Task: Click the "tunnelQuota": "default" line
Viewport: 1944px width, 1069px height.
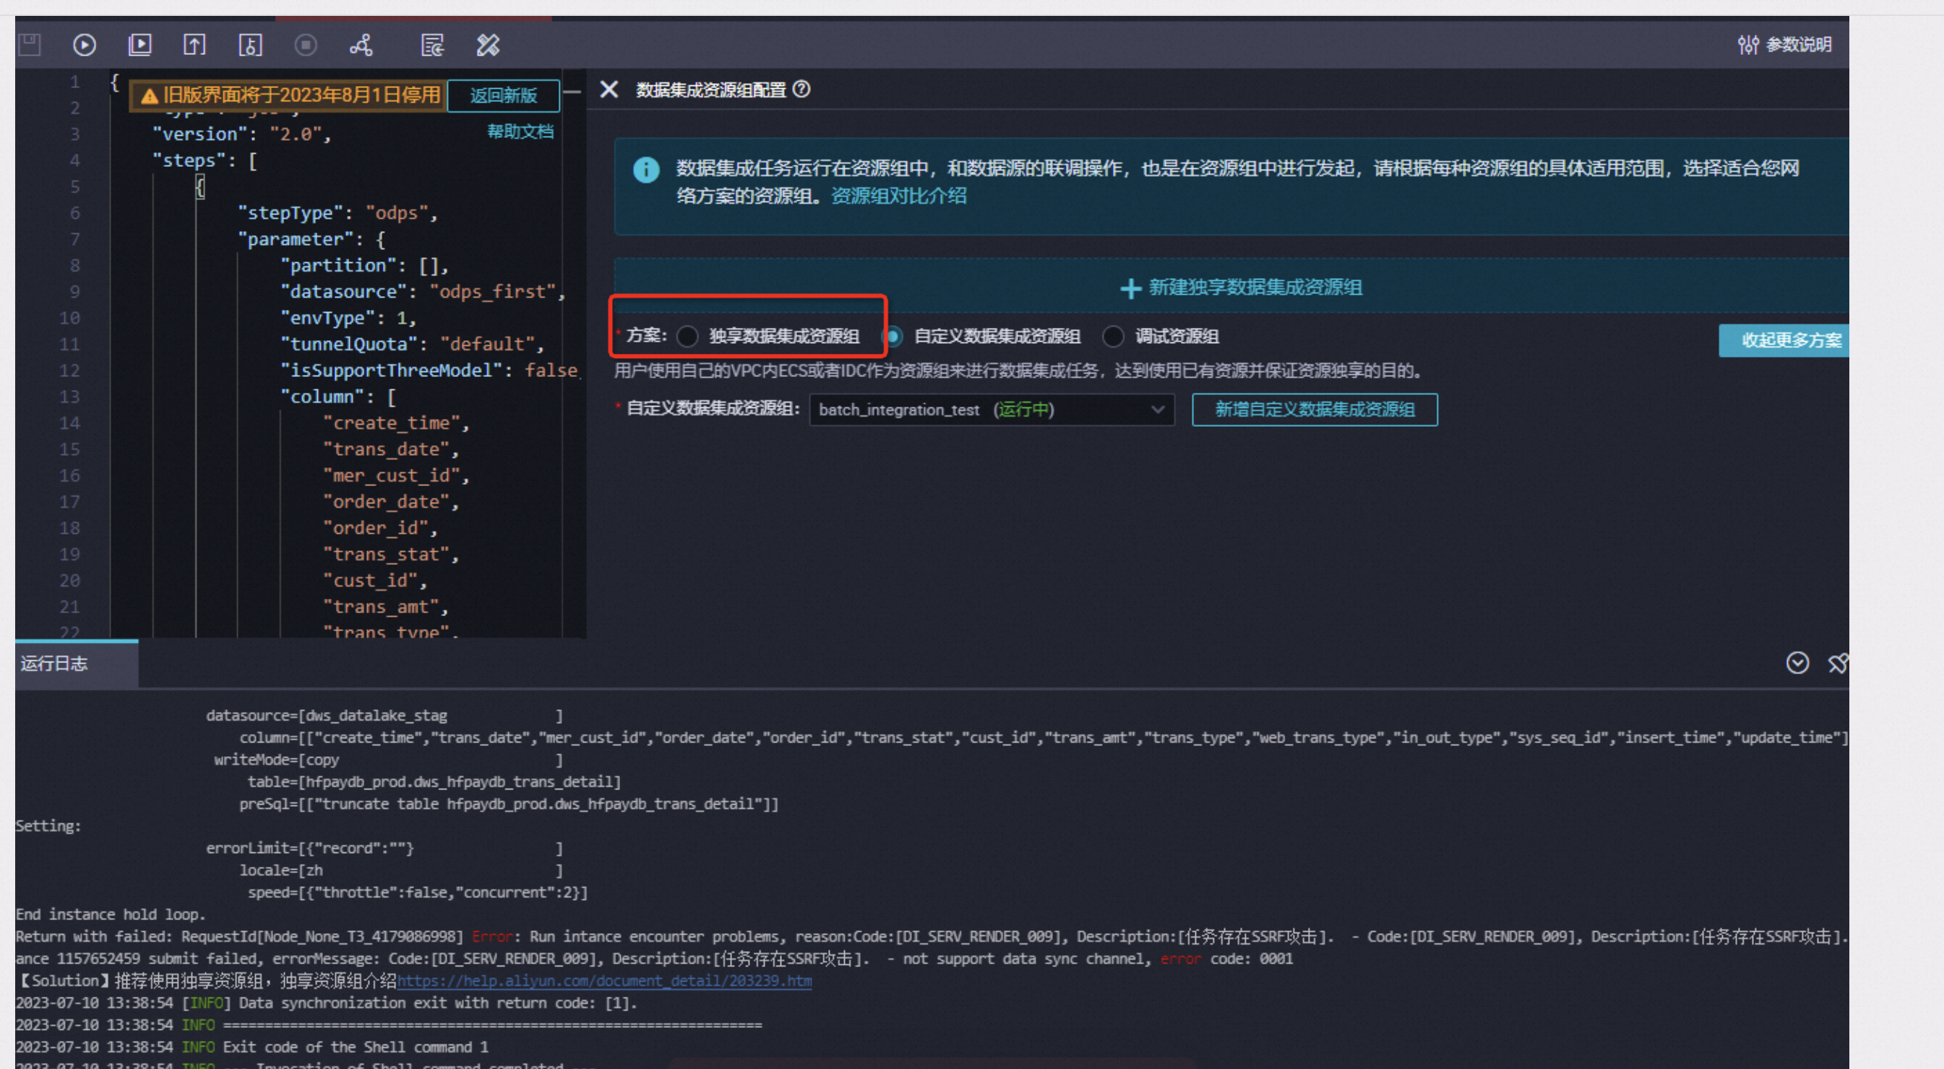Action: pos(412,344)
